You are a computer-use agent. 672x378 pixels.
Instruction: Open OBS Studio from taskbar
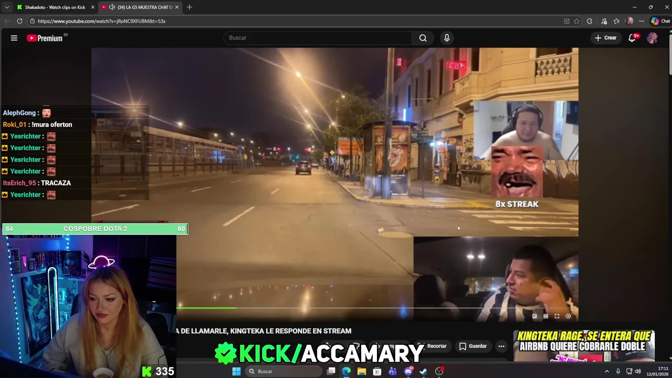coord(439,371)
